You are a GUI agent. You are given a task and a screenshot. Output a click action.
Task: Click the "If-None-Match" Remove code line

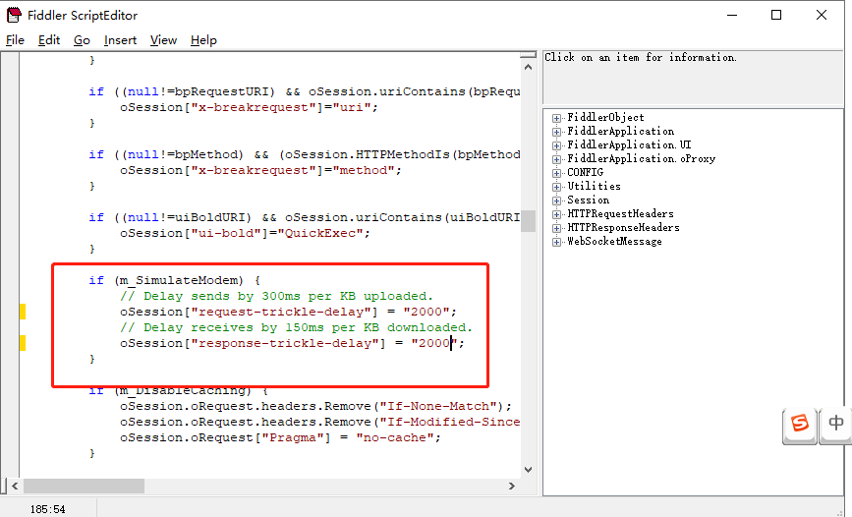315,406
